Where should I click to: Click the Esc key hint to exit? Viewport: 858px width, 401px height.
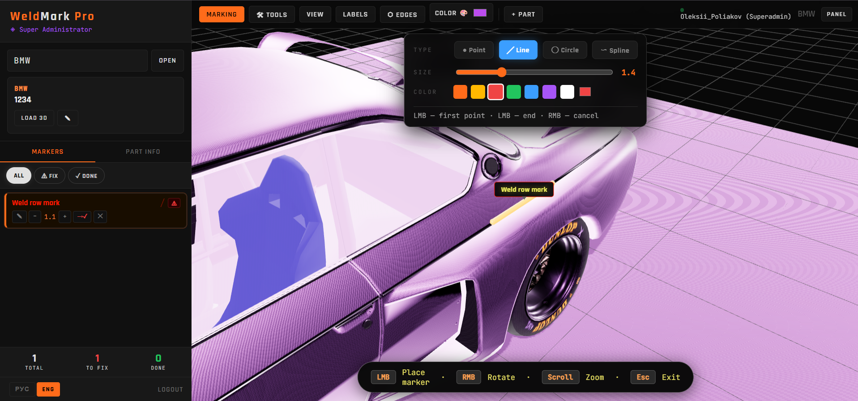(643, 377)
